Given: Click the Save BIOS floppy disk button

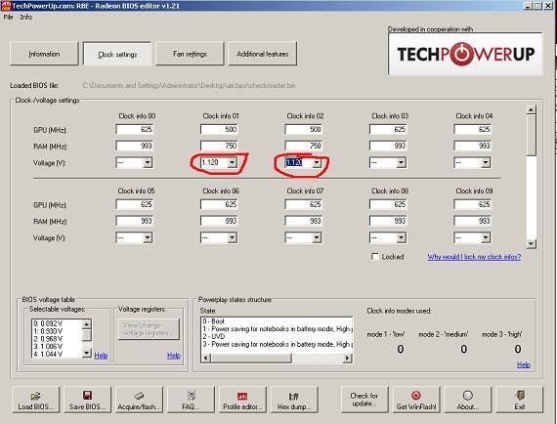Looking at the screenshot, I should coord(87,400).
